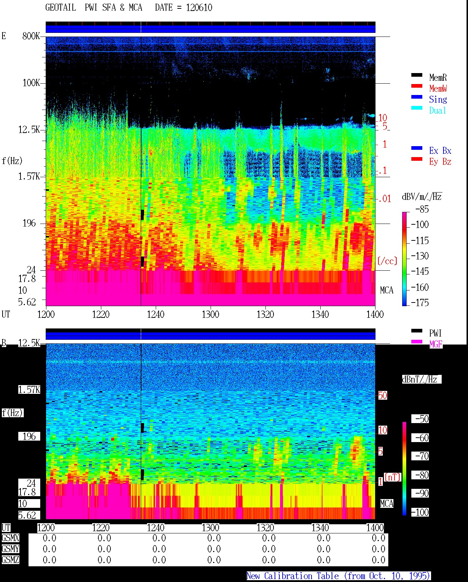Click the 'GSMY' row label
The width and height of the screenshot is (468, 582).
click(10, 549)
